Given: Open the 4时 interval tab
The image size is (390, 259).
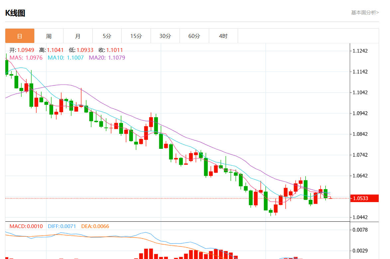Looking at the screenshot, I should pyautogui.click(x=223, y=36).
